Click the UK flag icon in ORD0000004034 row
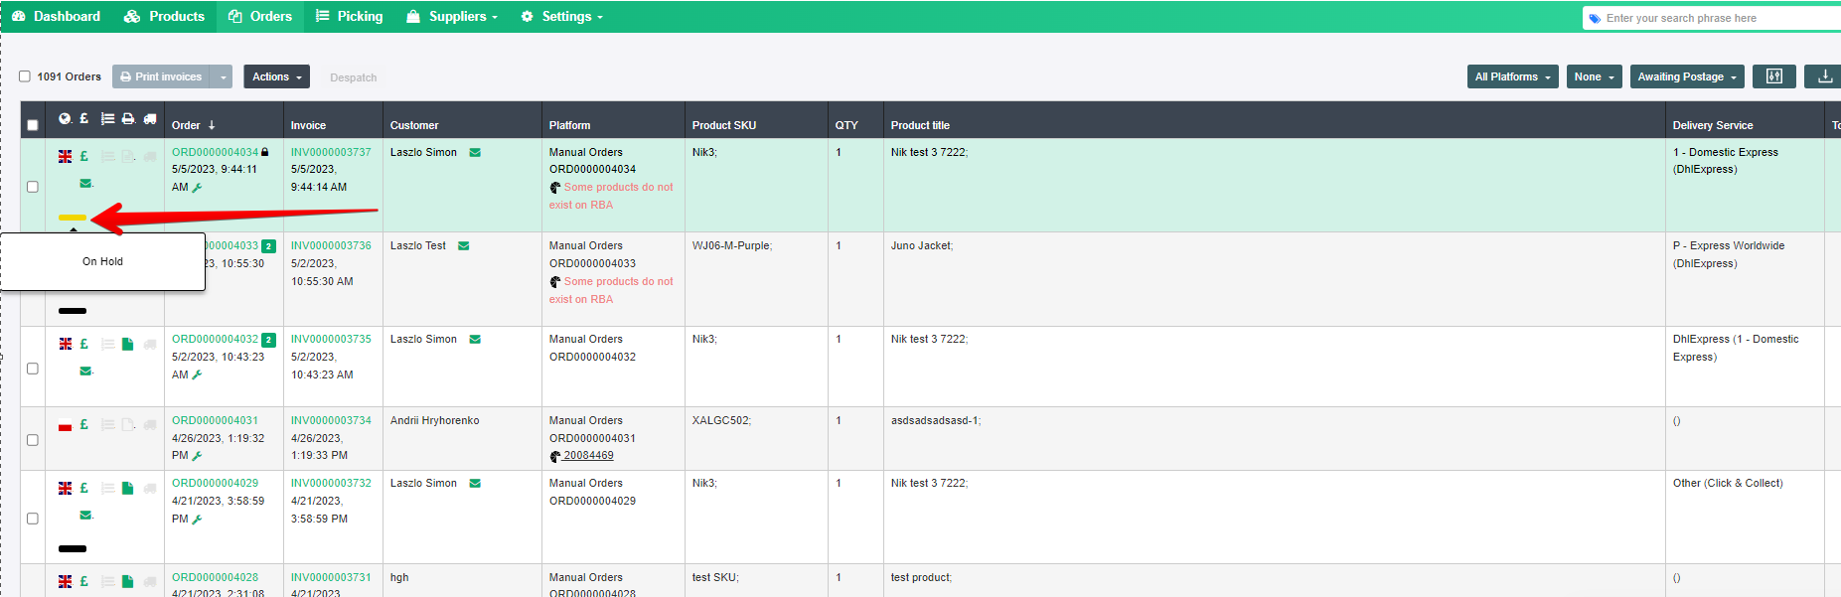Screen dimensions: 1841x597 pos(65,156)
